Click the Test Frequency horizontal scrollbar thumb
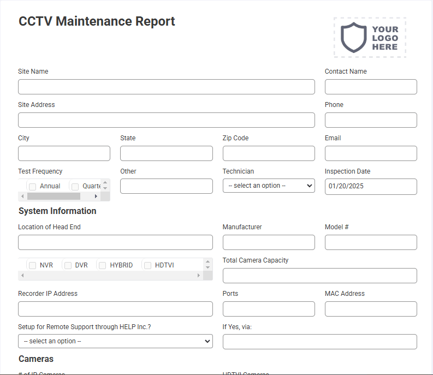433x375 pixels. 54,197
